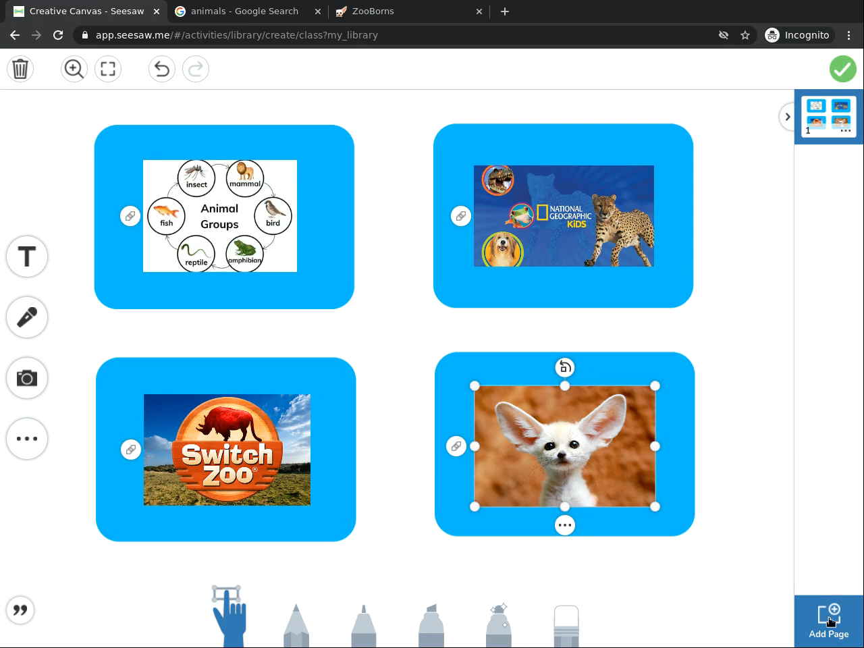864x648 pixels.
Task: Zoom in with the magnifier button
Action: pyautogui.click(x=74, y=69)
